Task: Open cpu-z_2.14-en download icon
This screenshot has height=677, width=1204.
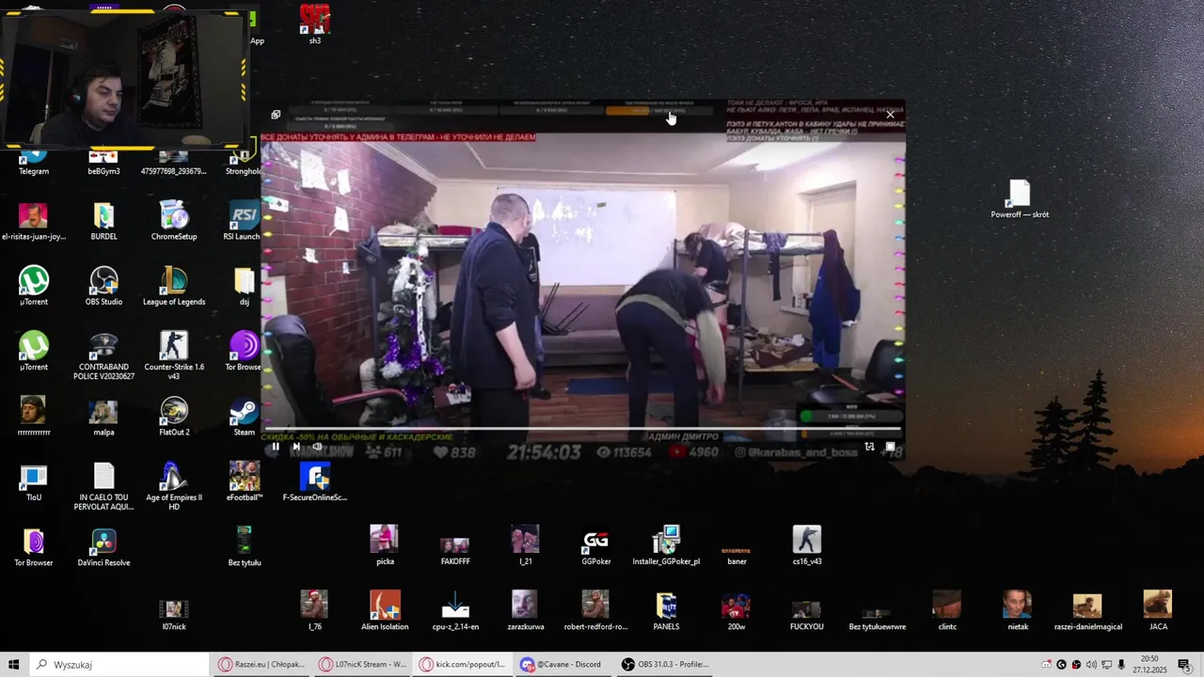Action: pos(455,611)
